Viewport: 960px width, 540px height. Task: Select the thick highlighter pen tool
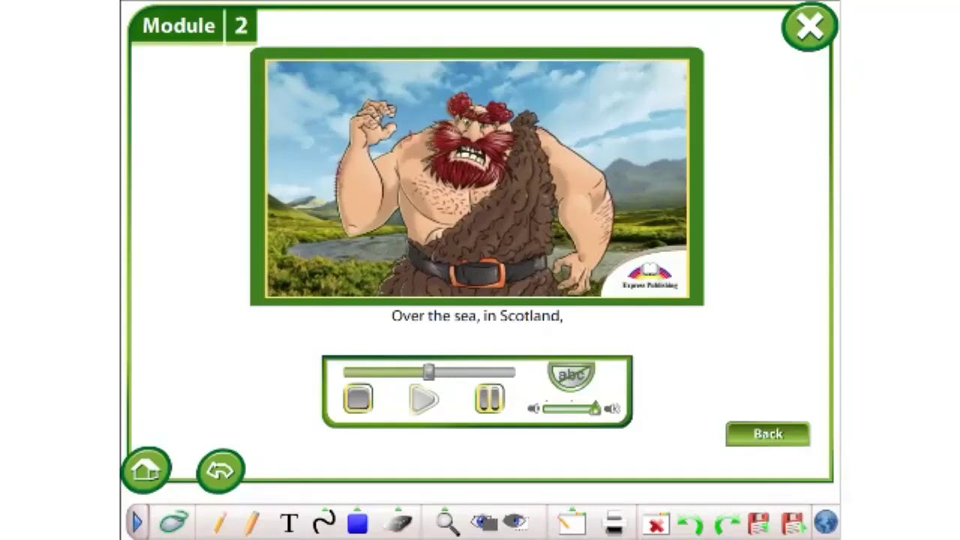click(x=251, y=523)
